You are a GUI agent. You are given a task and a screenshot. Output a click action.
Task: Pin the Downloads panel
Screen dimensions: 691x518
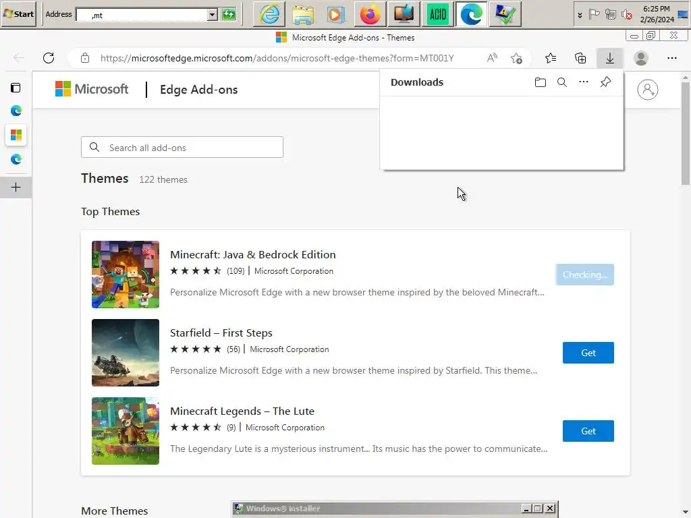pyautogui.click(x=605, y=82)
